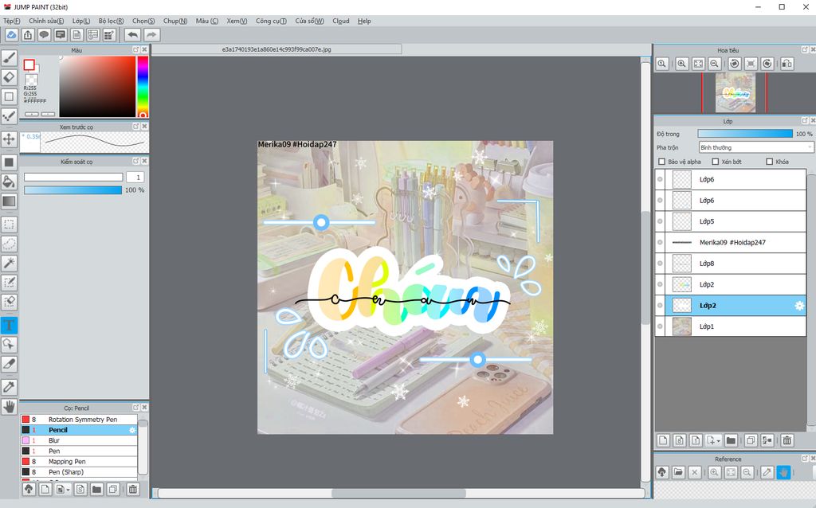Open the add-layer dropdown arrow button

pyautogui.click(x=712, y=440)
